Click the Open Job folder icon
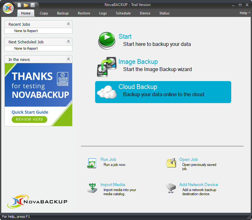 171,163
